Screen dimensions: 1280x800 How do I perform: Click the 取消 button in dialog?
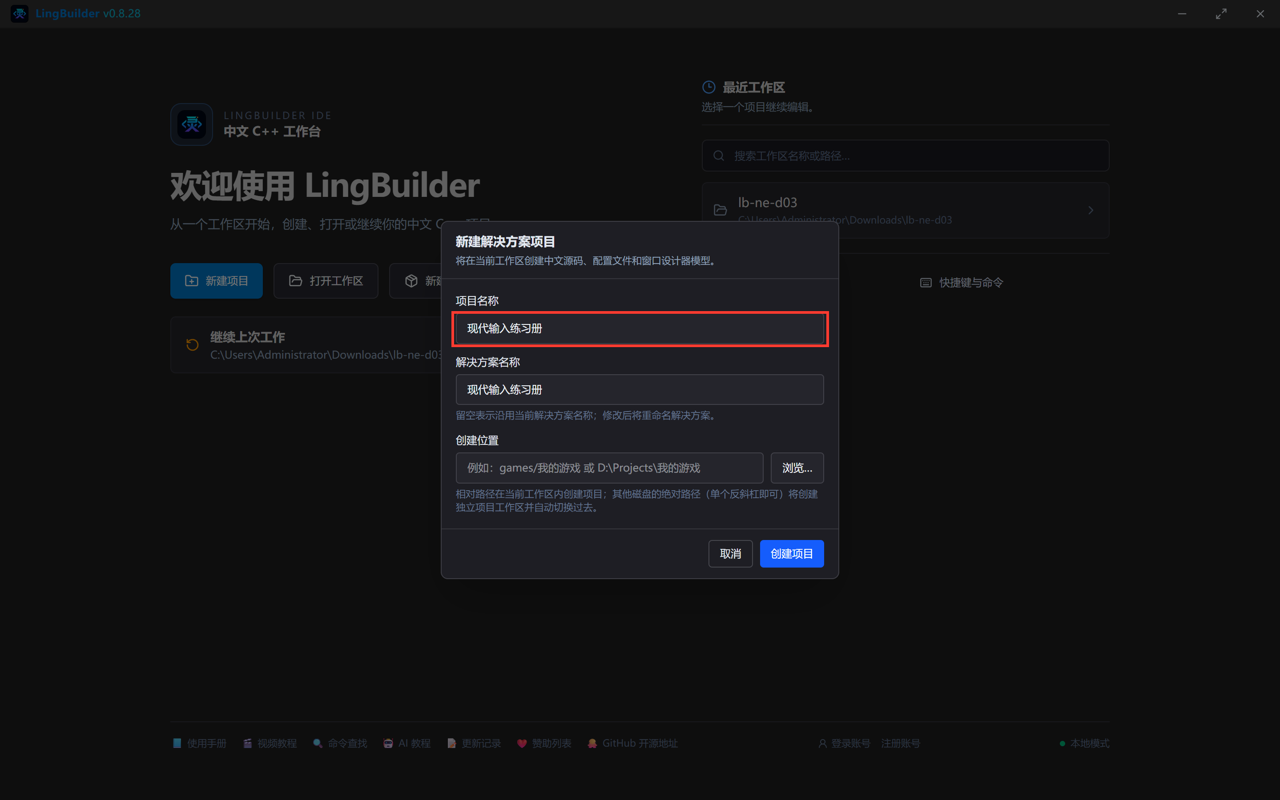point(730,554)
